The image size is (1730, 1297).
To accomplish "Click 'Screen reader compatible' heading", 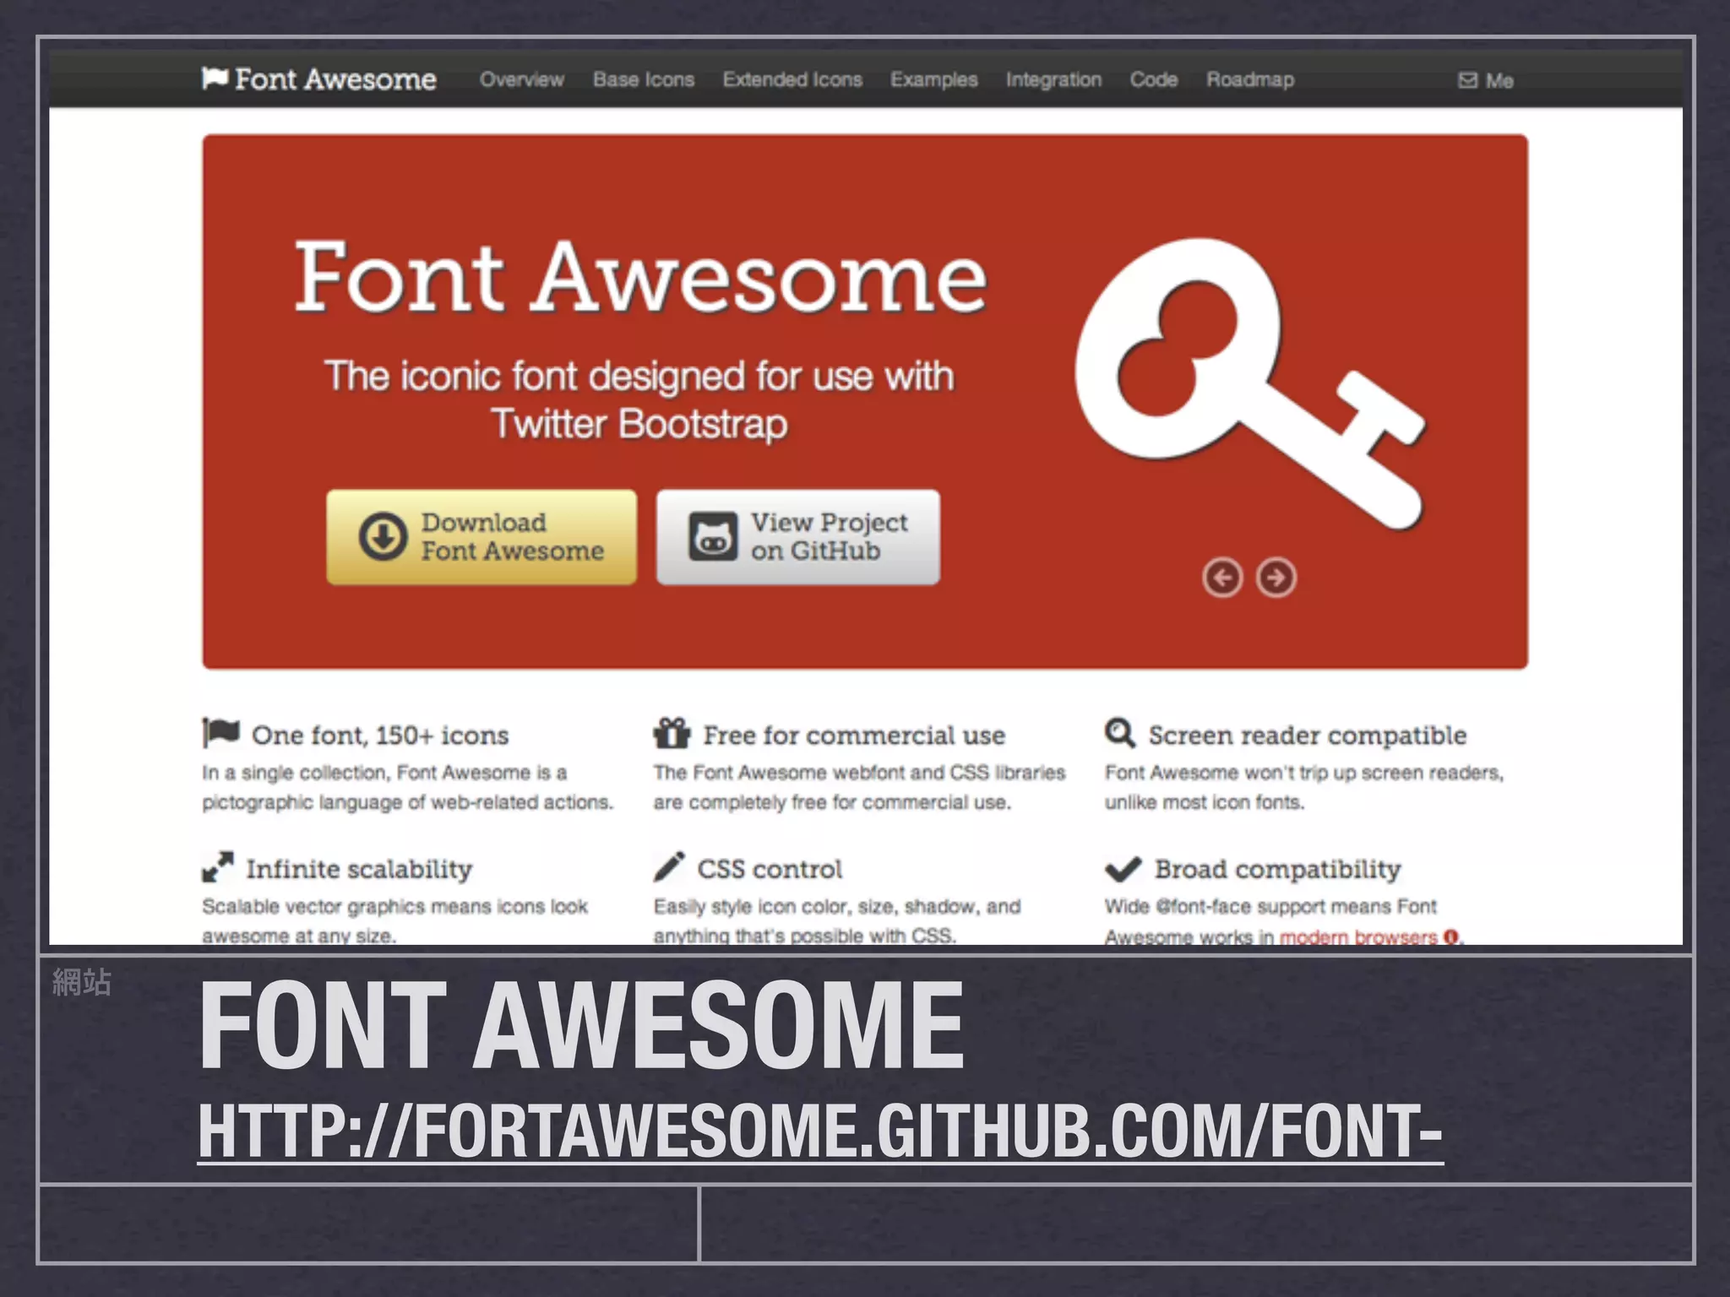I will tap(1307, 735).
